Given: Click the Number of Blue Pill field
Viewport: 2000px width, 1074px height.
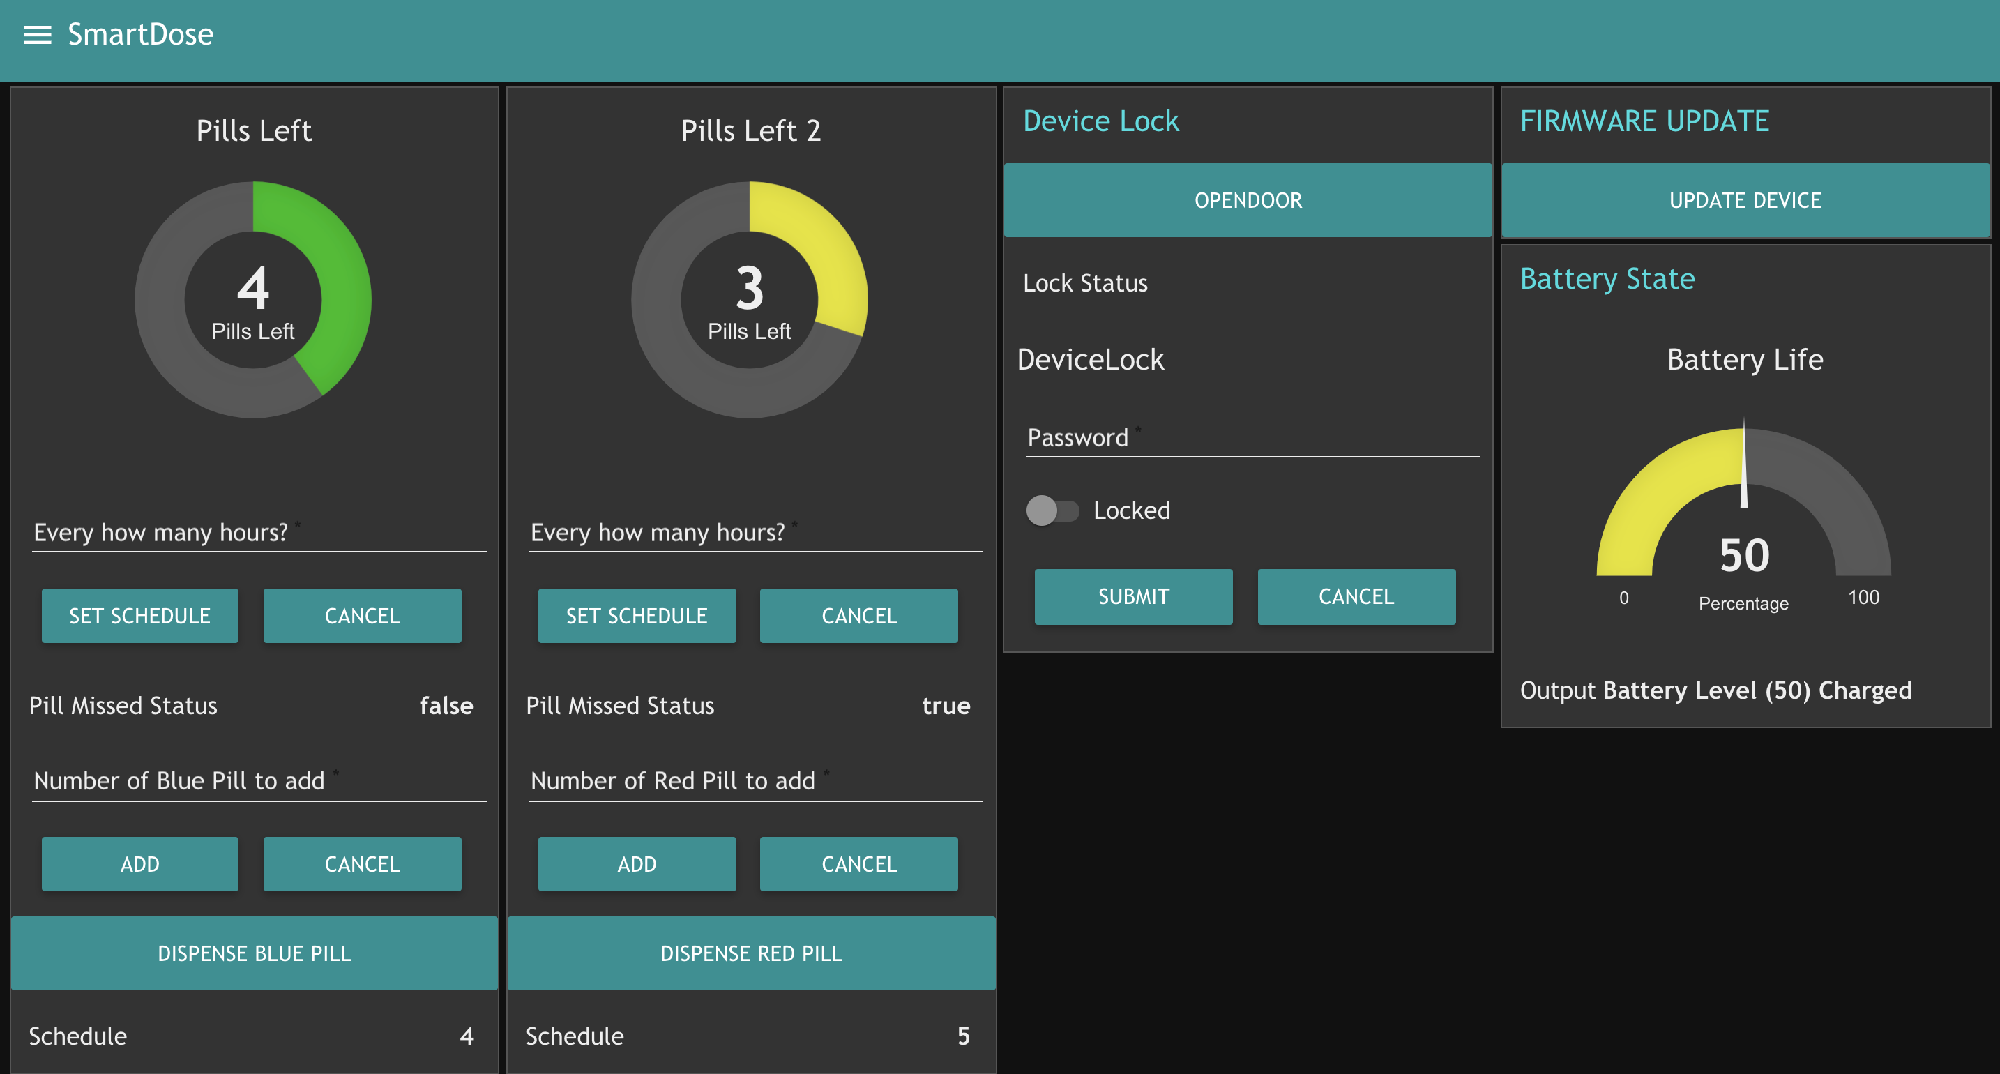Looking at the screenshot, I should tap(259, 781).
